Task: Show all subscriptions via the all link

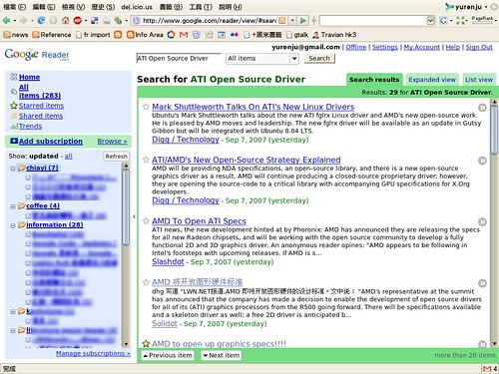Action: point(68,157)
